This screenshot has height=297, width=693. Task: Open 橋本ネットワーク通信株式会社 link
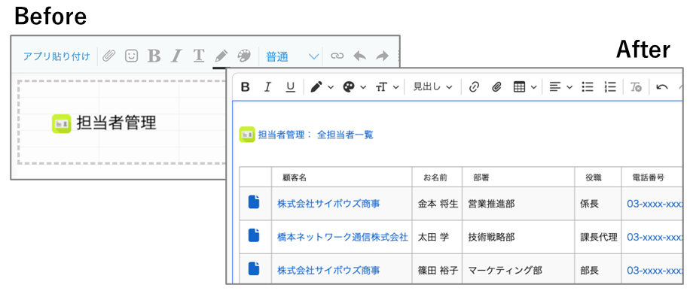pos(343,237)
